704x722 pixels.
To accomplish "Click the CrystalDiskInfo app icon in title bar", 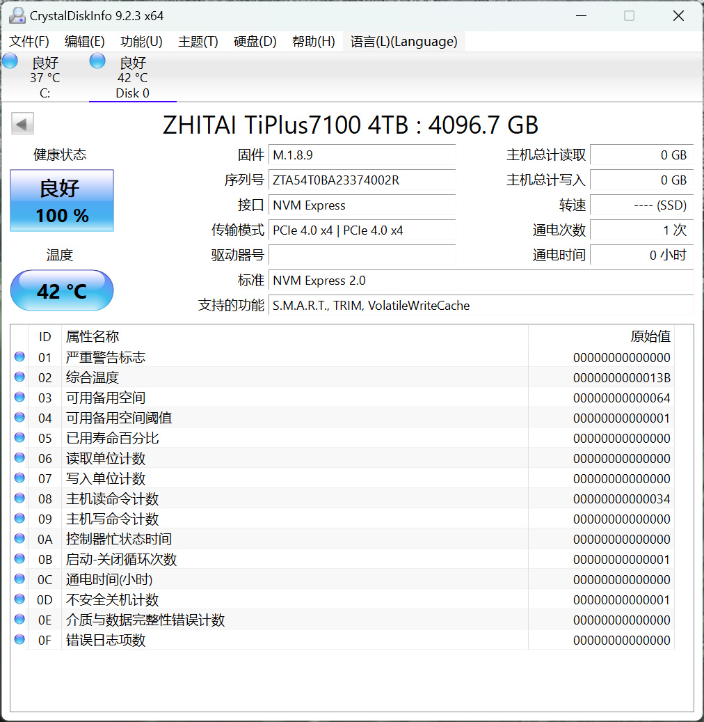I will (x=17, y=15).
